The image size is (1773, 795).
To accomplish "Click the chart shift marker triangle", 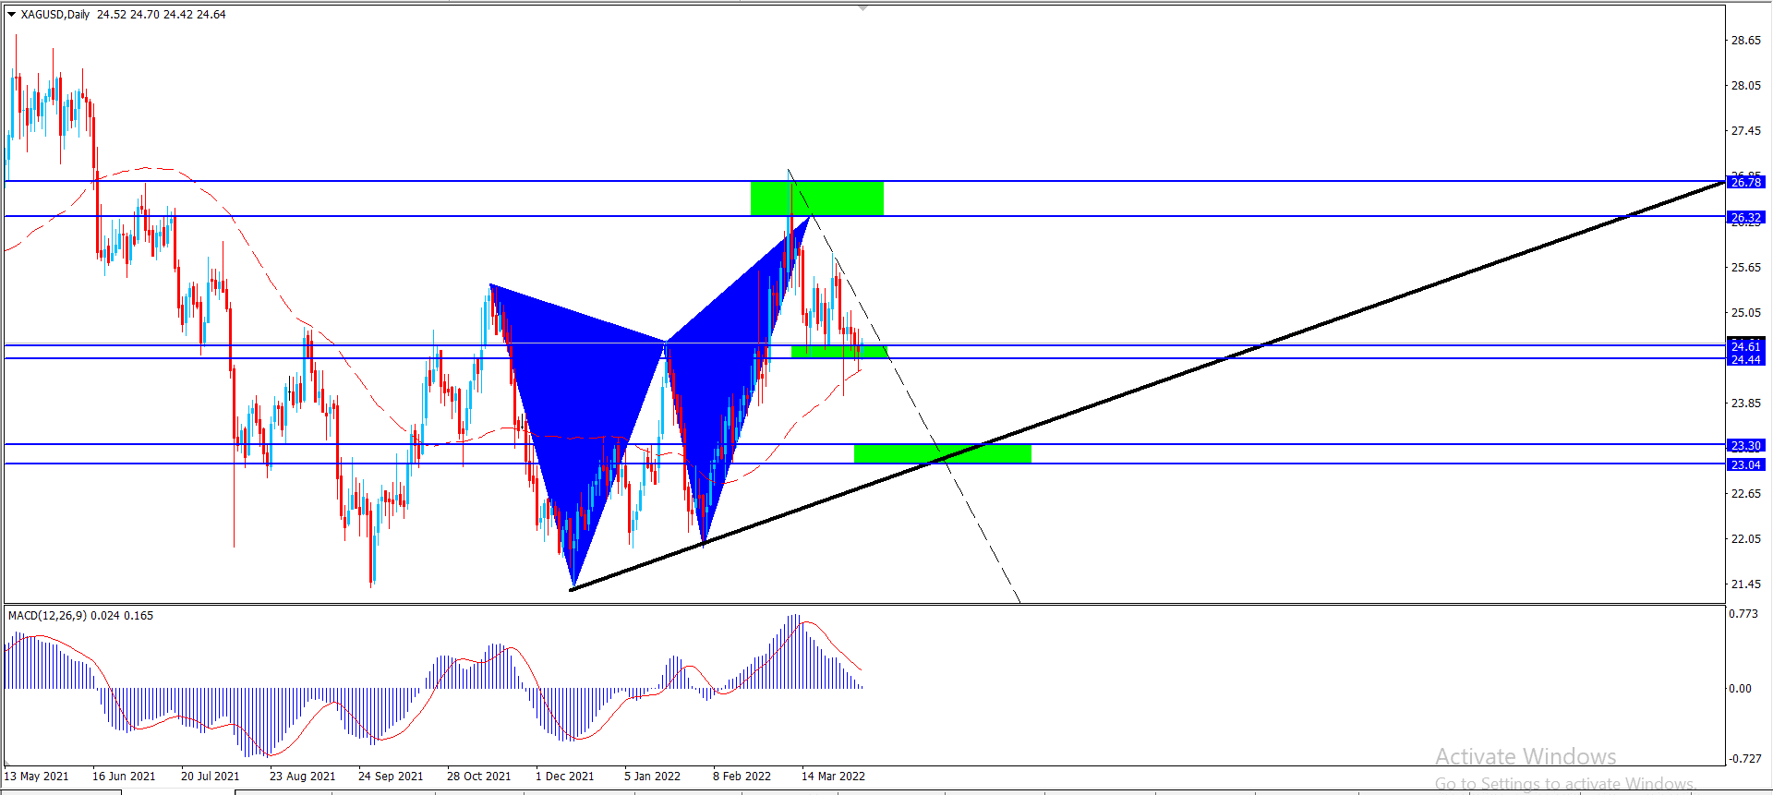I will coord(862,7).
